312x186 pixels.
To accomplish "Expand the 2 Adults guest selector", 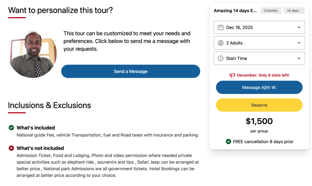I will pos(259,43).
